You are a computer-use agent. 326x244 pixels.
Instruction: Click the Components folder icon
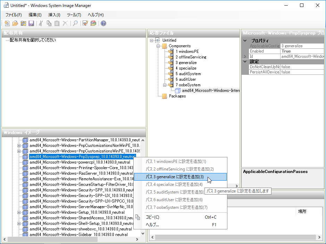(x=165, y=46)
